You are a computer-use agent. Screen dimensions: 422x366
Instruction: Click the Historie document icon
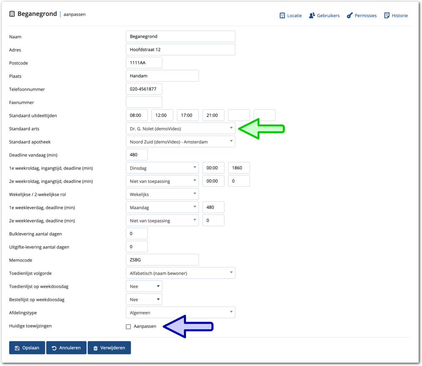(x=387, y=16)
